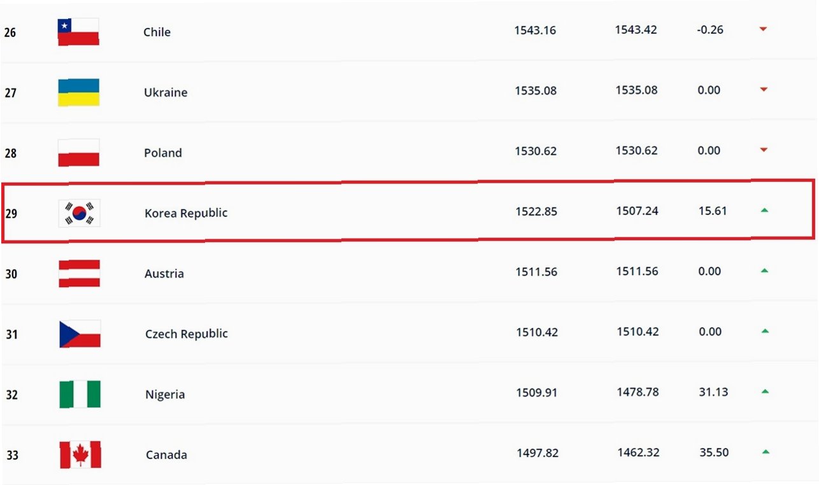819x485 pixels.
Task: Click Korea Republic's 1522.85 total points
Action: coord(536,211)
